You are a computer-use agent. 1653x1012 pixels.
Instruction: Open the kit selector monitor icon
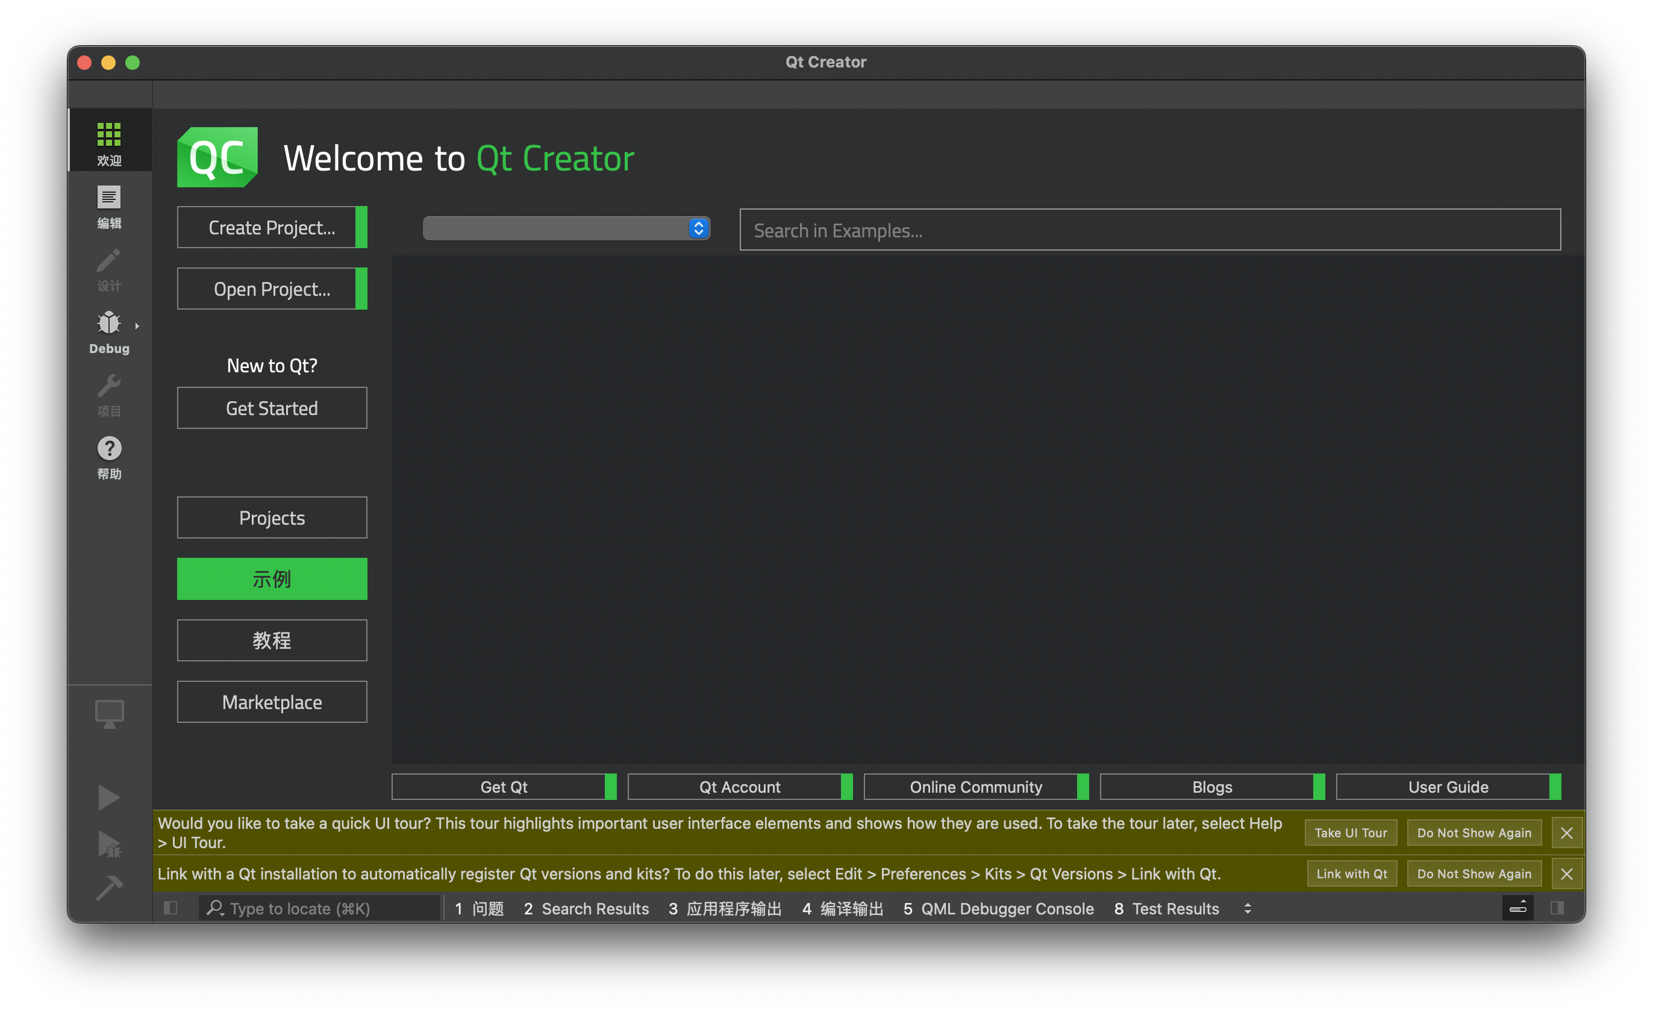tap(110, 714)
